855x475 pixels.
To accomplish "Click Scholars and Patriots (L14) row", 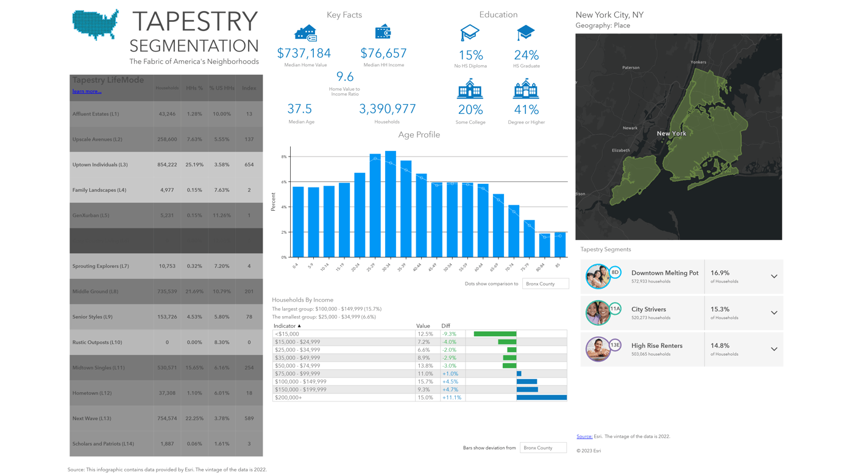I will [166, 444].
